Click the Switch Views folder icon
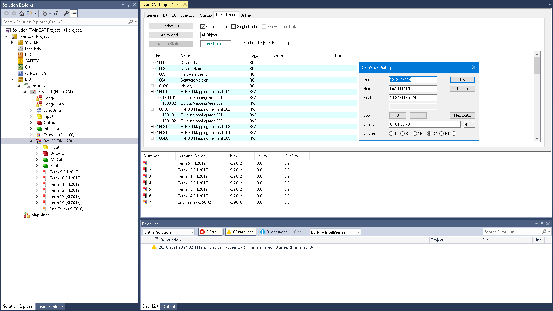Screen dimensions: 553x311 pos(30,13)
